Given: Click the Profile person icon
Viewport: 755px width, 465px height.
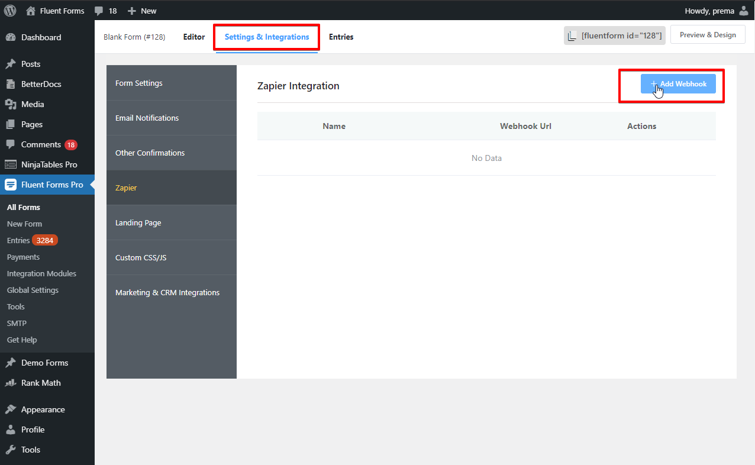Looking at the screenshot, I should 11,430.
